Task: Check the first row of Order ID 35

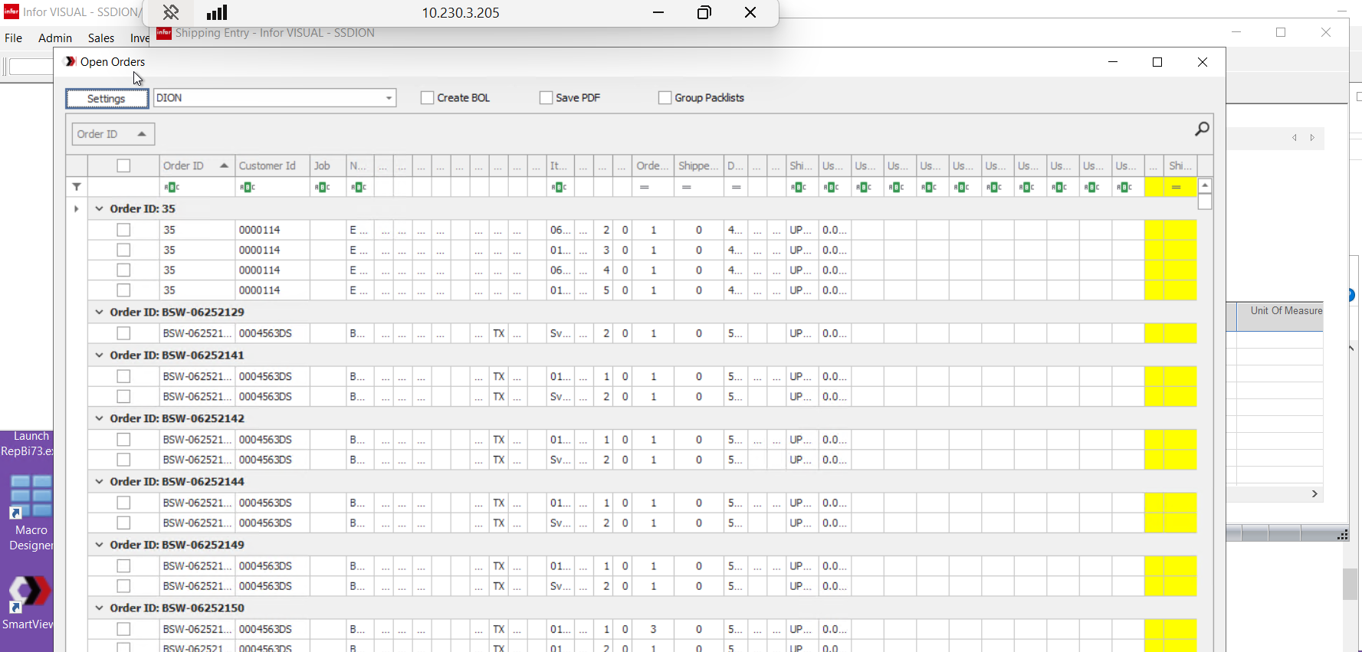Action: (123, 230)
